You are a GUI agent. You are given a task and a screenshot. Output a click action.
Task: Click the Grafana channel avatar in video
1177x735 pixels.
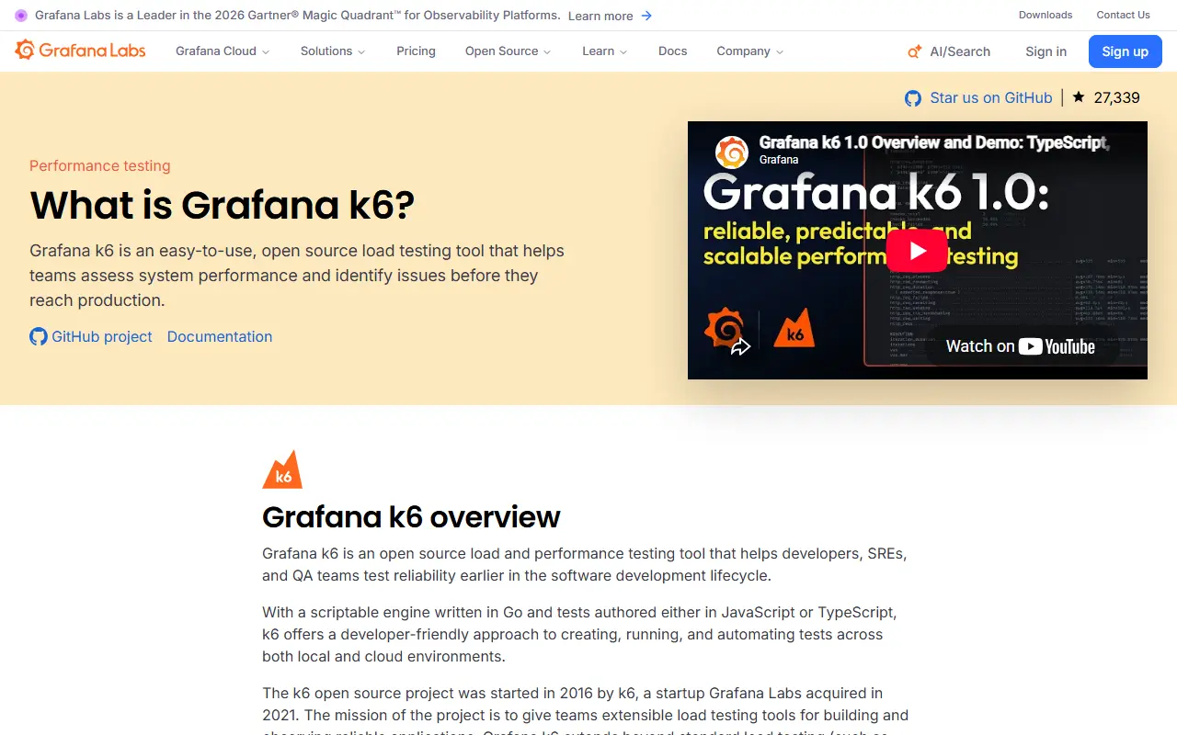[x=732, y=152]
